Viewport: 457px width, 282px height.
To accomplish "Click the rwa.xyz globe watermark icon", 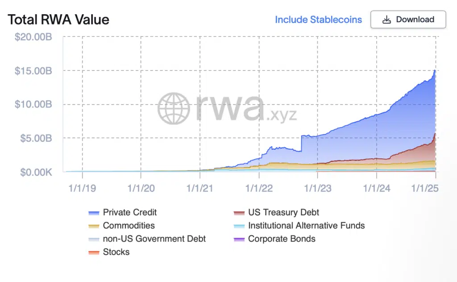I will (x=174, y=108).
